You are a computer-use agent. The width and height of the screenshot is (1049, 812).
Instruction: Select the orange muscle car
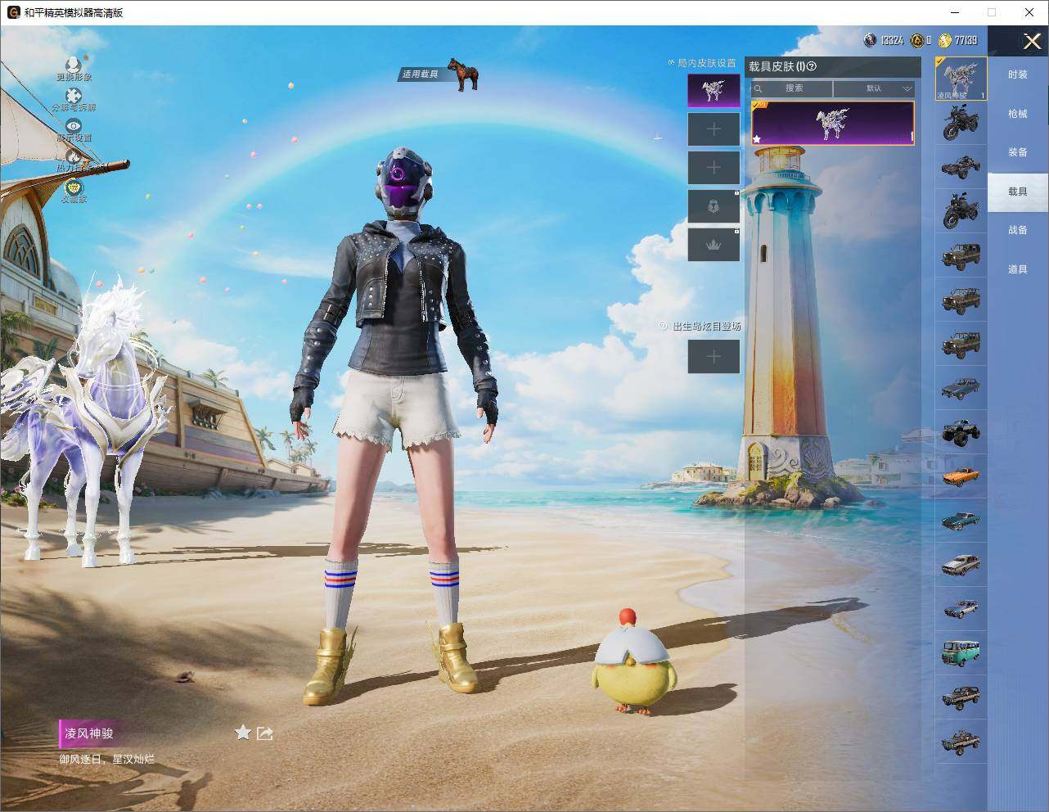[x=961, y=476]
